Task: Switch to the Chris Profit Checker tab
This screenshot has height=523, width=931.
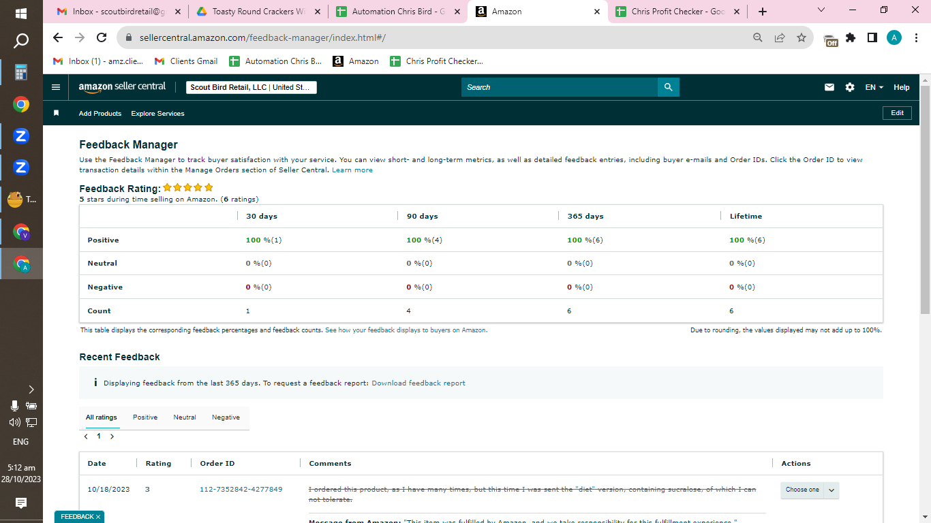Action: (x=677, y=12)
